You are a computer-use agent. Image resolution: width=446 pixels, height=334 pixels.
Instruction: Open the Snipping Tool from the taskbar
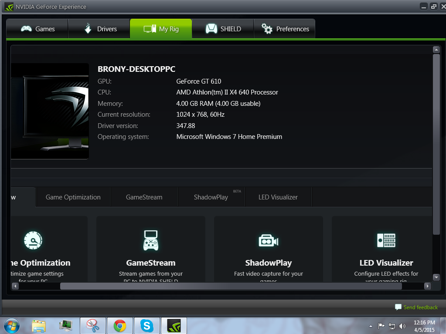(x=93, y=326)
